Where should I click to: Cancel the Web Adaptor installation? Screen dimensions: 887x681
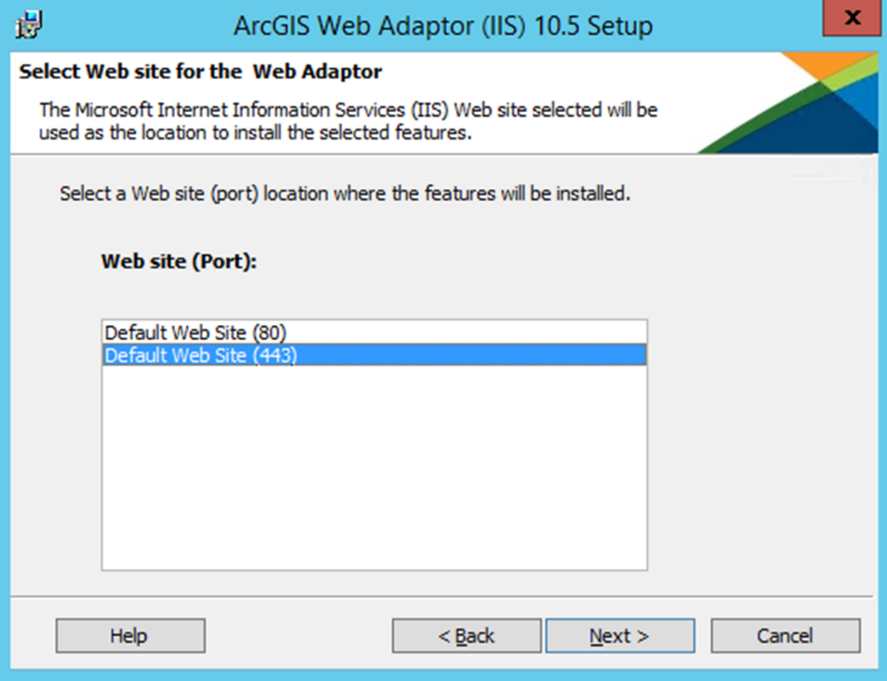click(785, 636)
